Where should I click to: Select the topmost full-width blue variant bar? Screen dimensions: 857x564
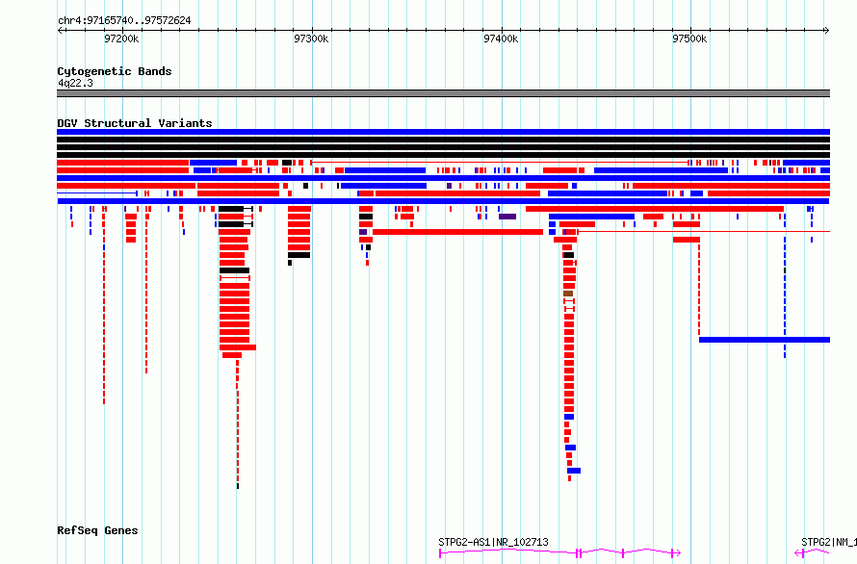(x=443, y=132)
